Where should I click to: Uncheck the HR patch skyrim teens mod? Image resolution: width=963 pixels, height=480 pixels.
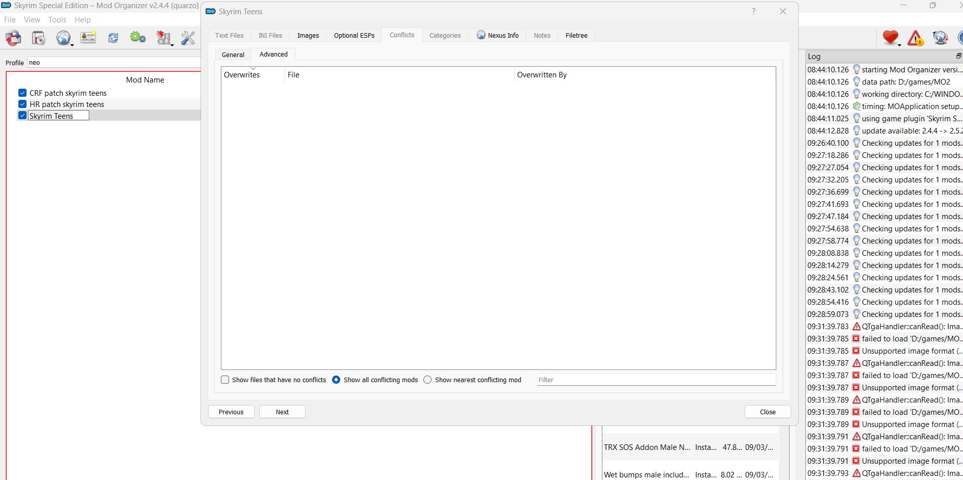point(22,104)
